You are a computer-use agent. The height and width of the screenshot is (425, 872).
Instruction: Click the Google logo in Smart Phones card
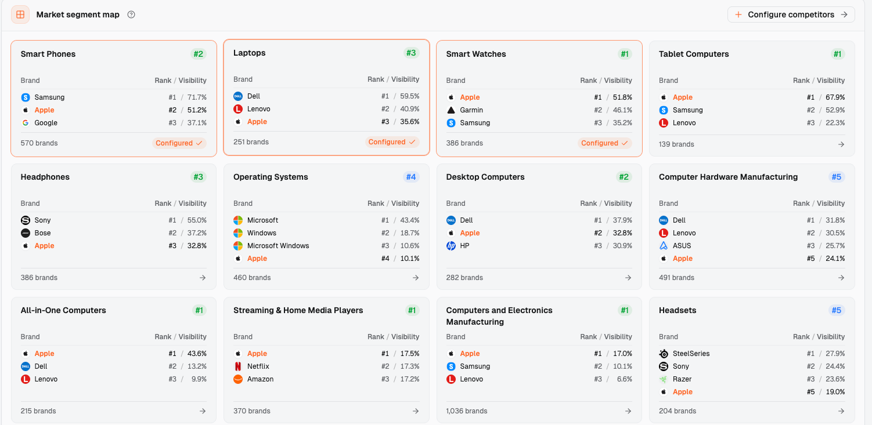pyautogui.click(x=26, y=123)
